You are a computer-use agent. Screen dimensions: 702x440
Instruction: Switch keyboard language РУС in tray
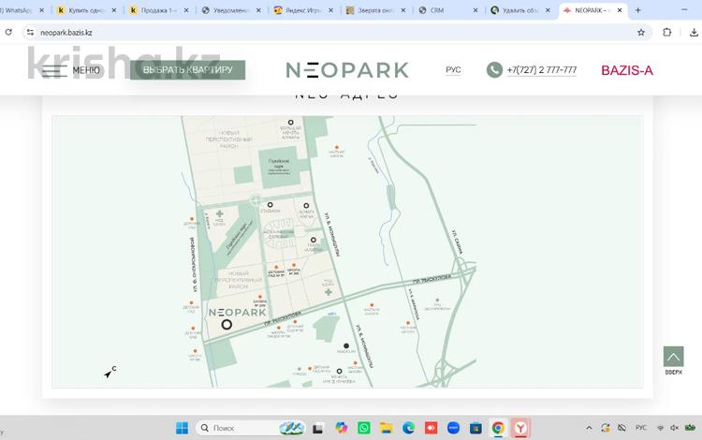[640, 428]
